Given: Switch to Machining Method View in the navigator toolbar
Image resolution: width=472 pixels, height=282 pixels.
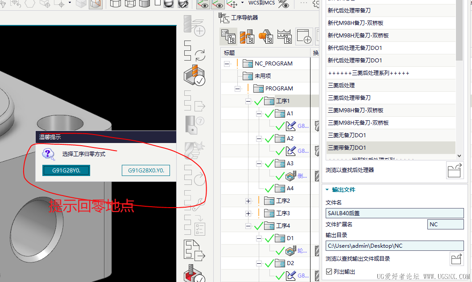Looking at the screenshot, I should (286, 37).
